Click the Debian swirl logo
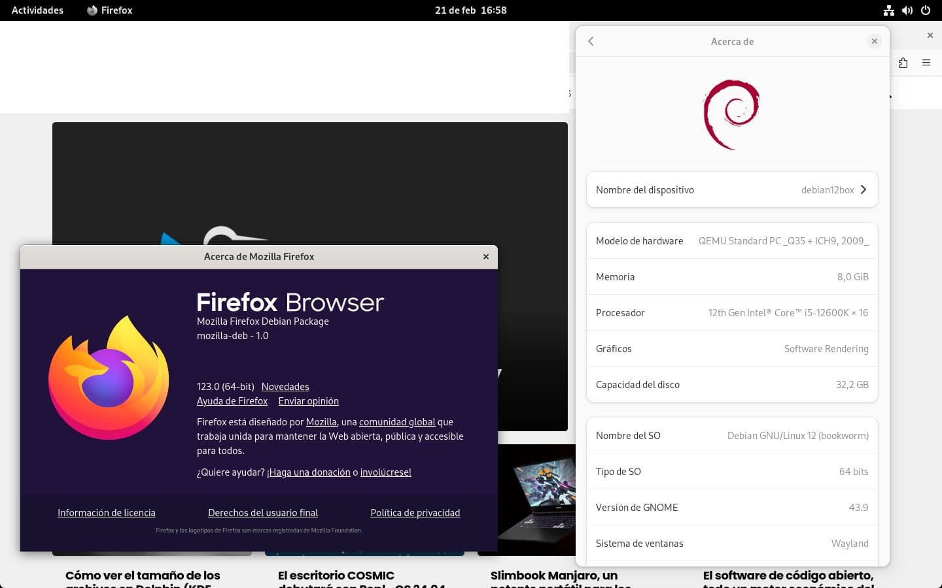This screenshot has height=588, width=942. point(731,114)
